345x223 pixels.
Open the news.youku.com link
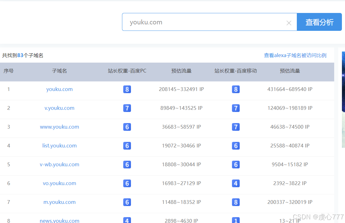click(59, 221)
